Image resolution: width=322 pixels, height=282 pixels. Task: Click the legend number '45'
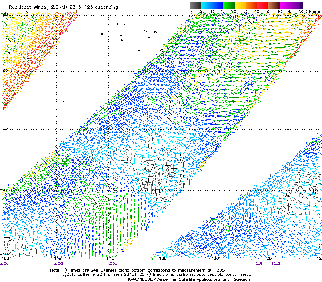tap(290, 11)
